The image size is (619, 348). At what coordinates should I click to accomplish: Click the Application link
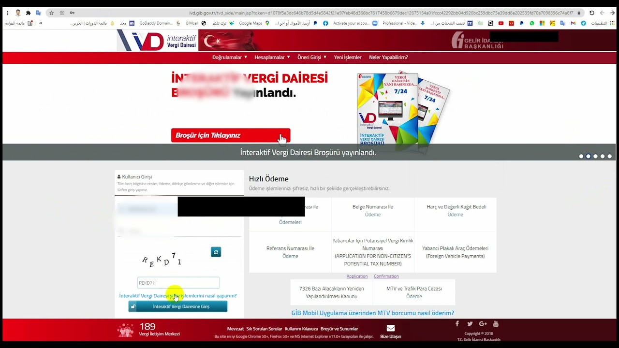point(357,276)
